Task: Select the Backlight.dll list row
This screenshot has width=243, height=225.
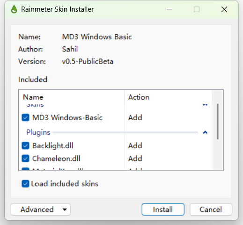Action: [x=115, y=145]
